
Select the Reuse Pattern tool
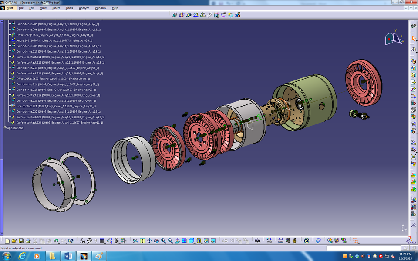point(238,15)
